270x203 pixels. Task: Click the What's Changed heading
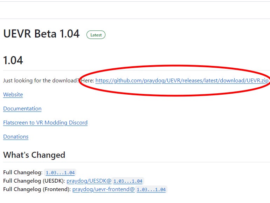(x=34, y=155)
